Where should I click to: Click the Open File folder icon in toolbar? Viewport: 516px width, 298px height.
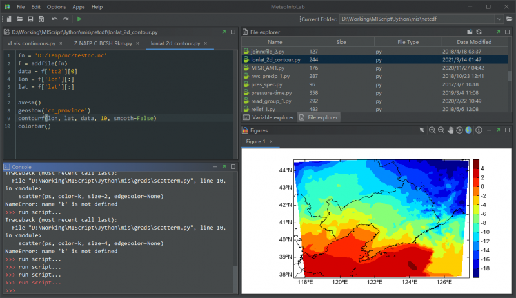[20, 19]
